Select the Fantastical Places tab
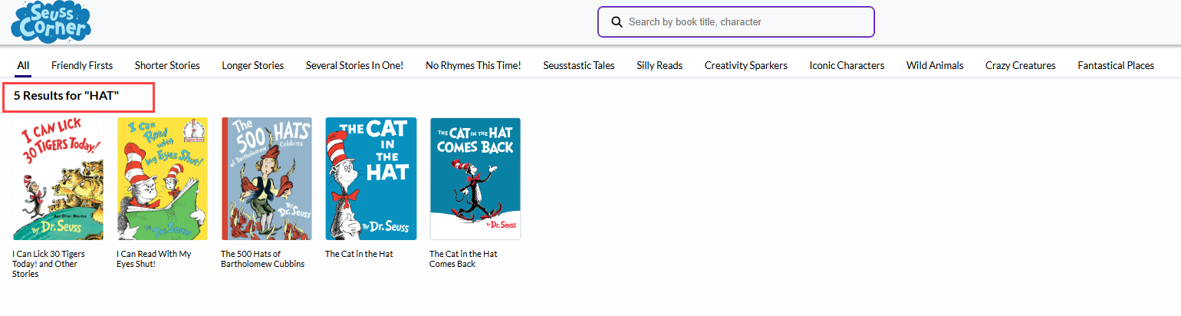The width and height of the screenshot is (1181, 316). (x=1116, y=66)
